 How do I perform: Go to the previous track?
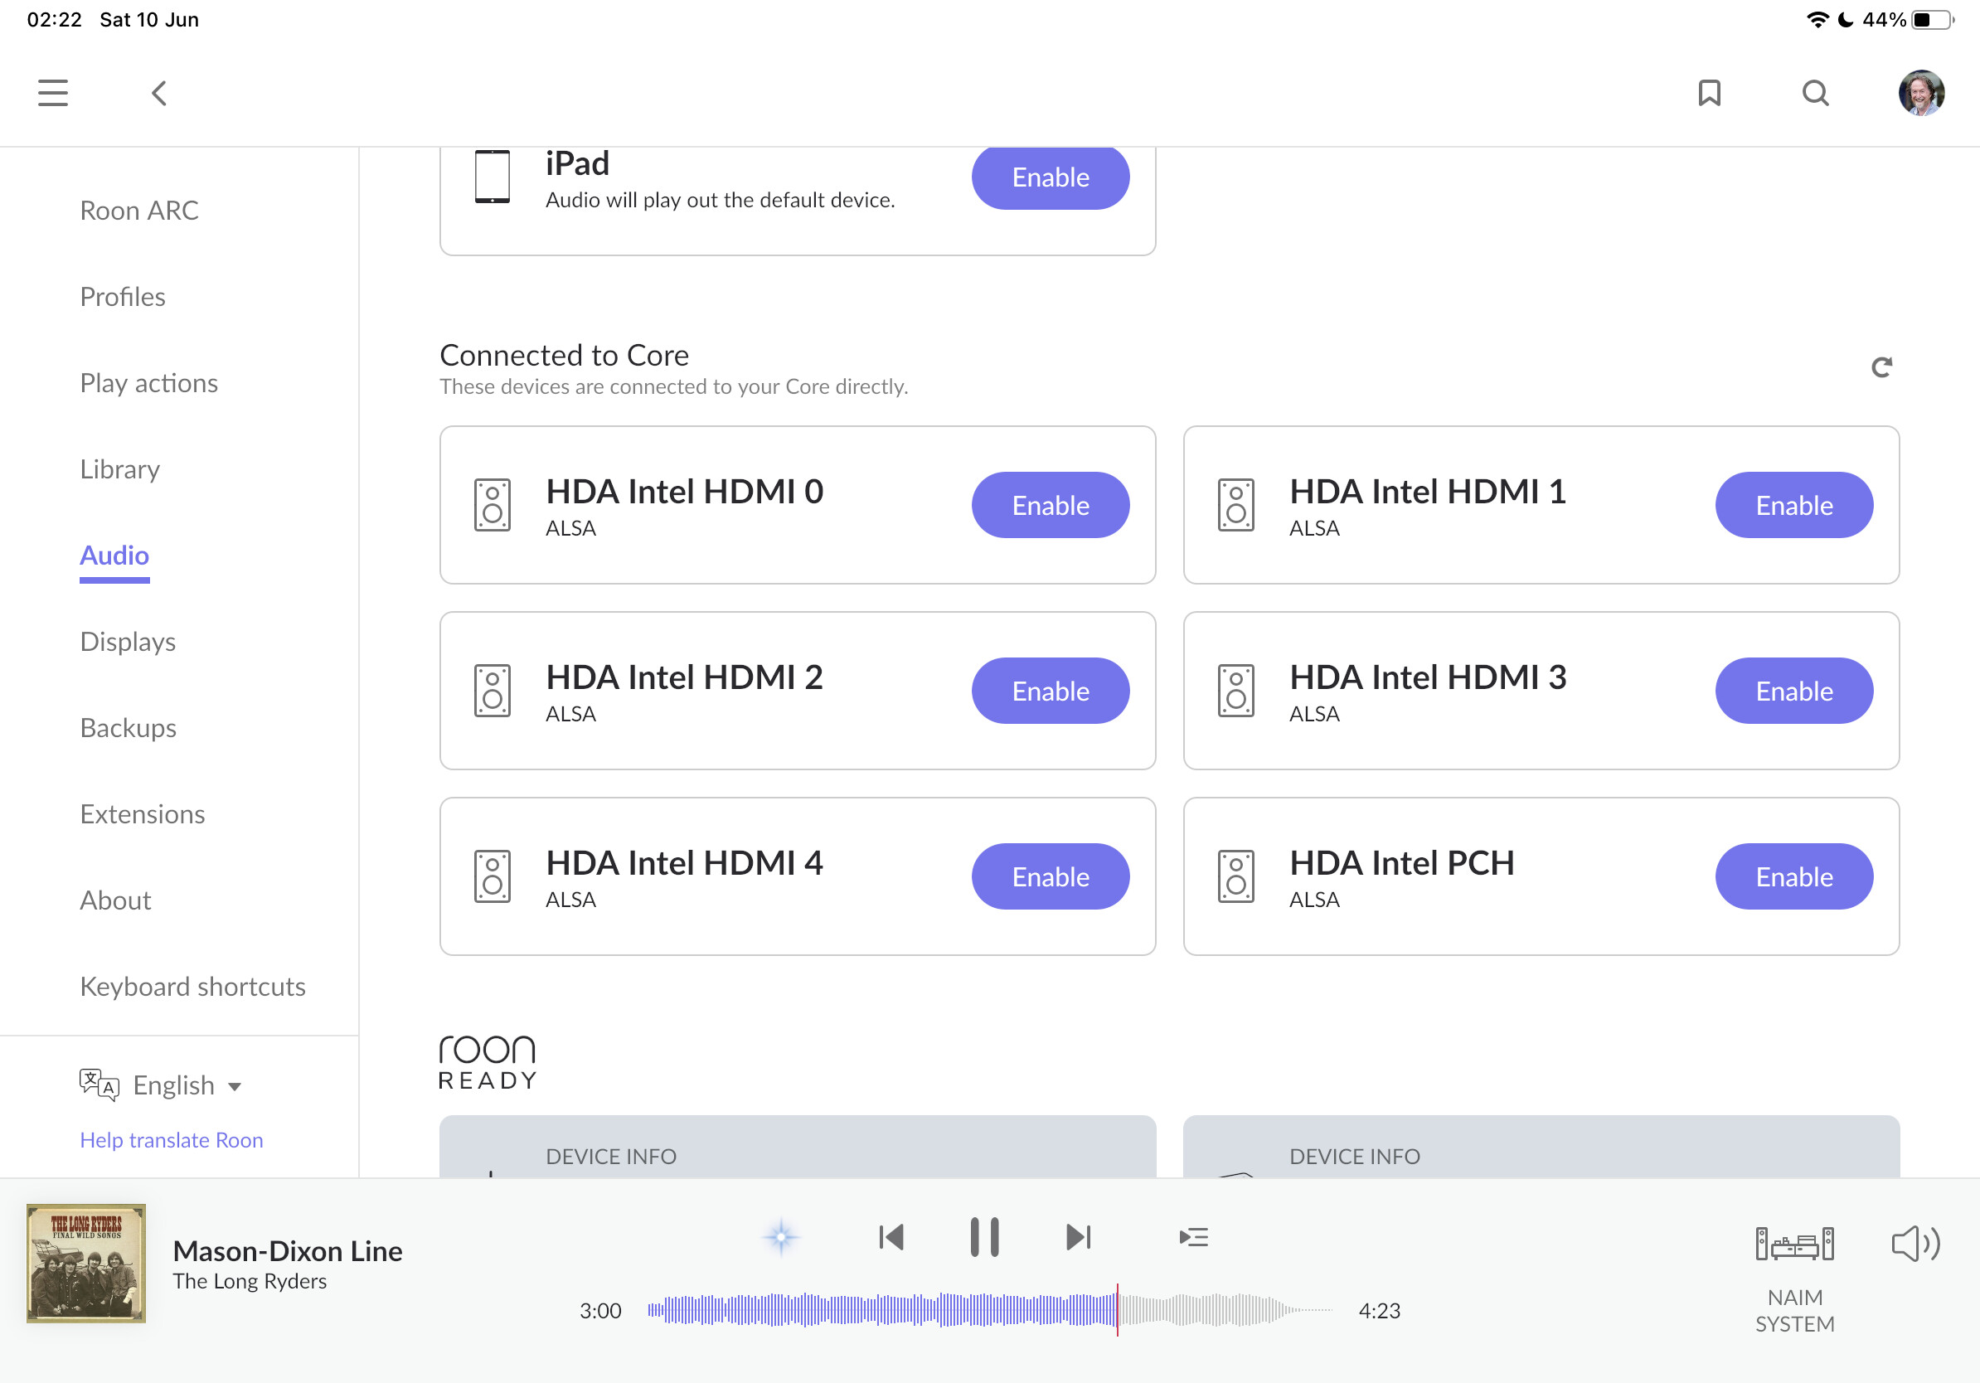pyautogui.click(x=891, y=1237)
